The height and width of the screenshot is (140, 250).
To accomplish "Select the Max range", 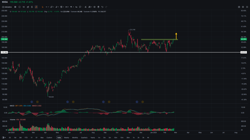I will (42, 138).
